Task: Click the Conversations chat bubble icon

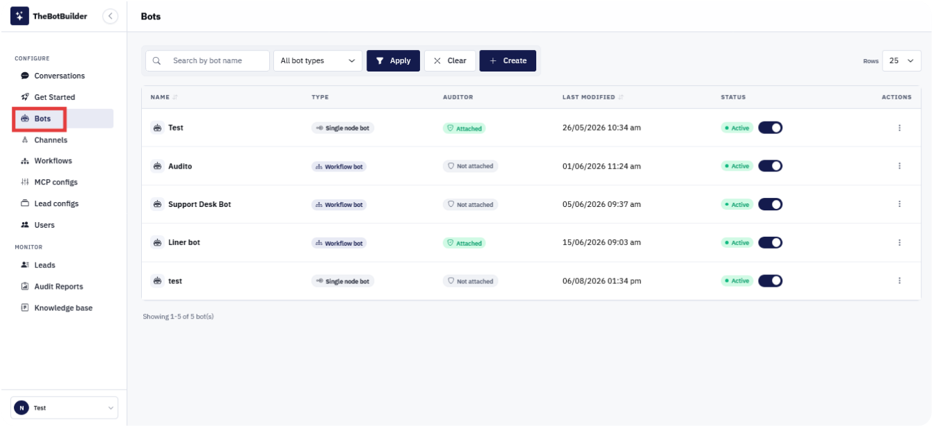Action: (25, 76)
